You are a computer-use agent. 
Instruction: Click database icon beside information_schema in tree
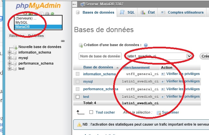[15, 53]
